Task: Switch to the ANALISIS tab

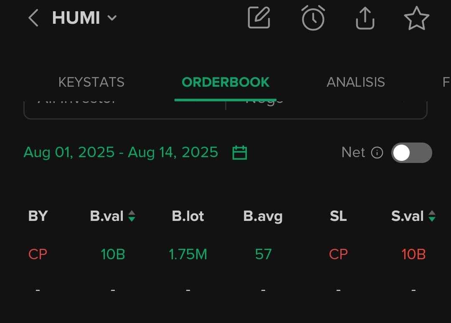Action: click(x=356, y=82)
